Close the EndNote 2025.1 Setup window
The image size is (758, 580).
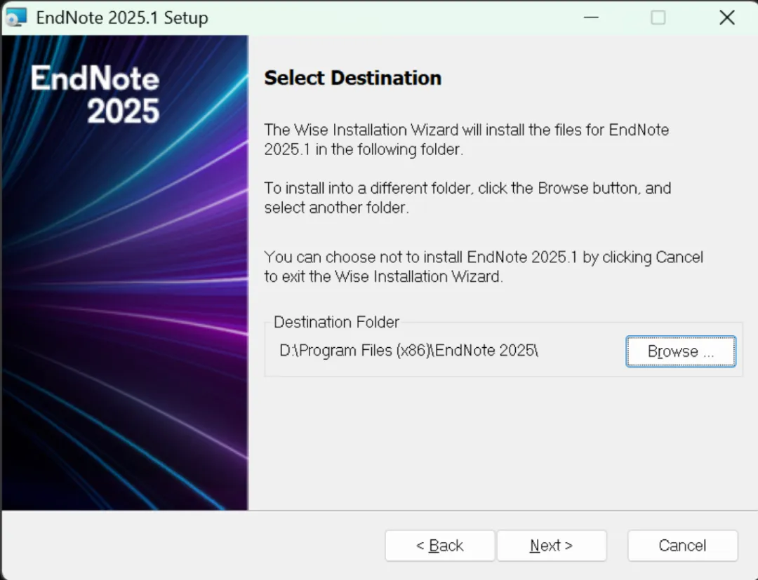tap(726, 18)
